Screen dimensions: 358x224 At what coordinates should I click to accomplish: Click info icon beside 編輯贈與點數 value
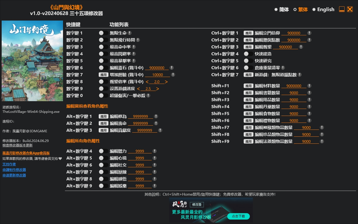click(309, 40)
